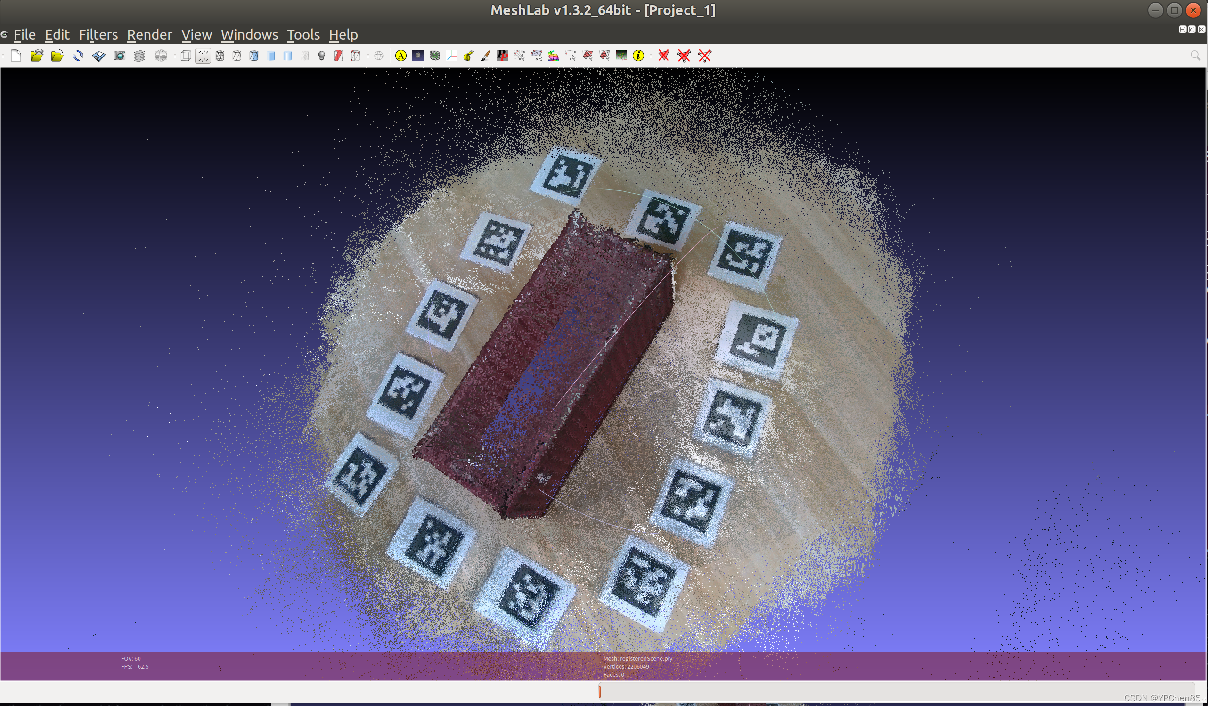Click the Import Mesh folder icon
This screenshot has height=706, width=1208.
tap(57, 56)
